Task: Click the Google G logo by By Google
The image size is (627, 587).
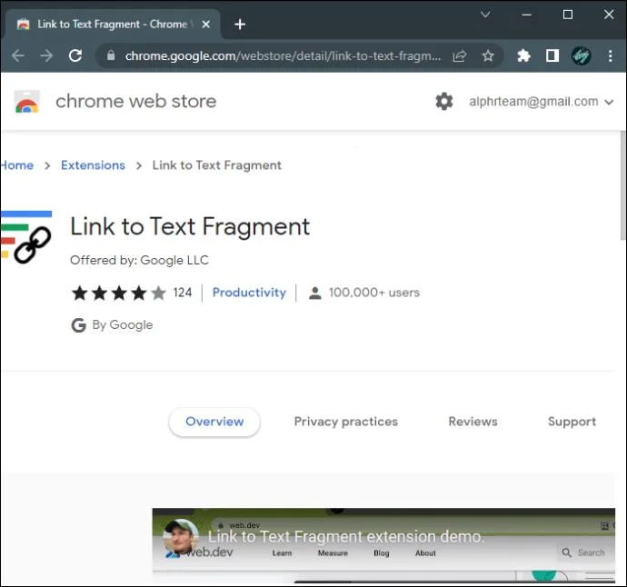Action: [x=79, y=325]
